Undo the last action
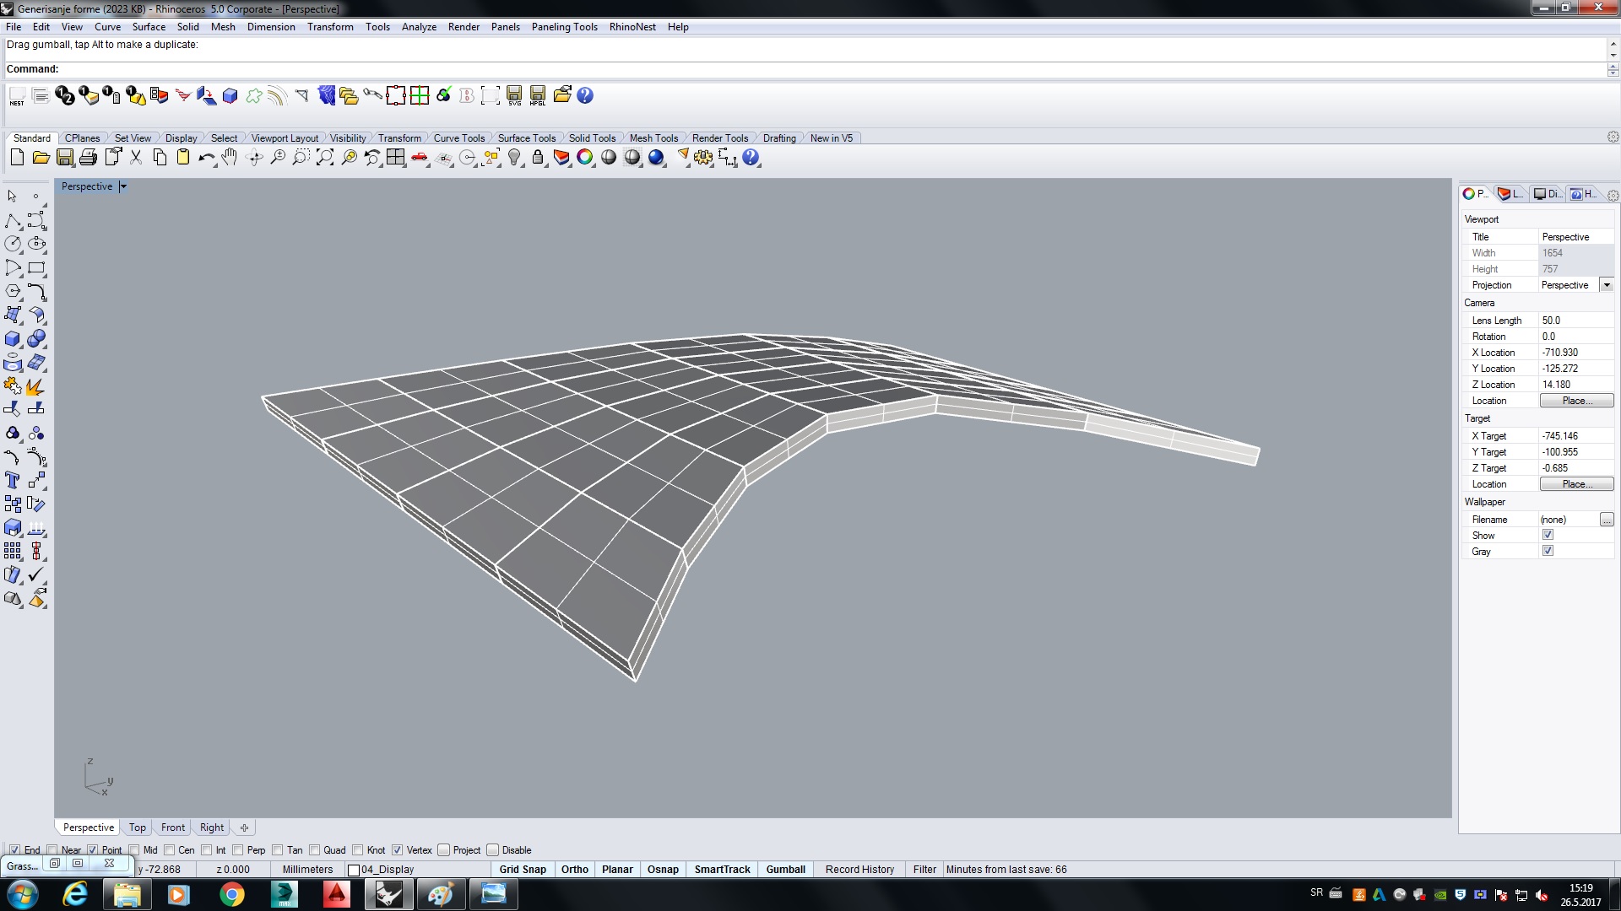Screen dimensions: 1621x911 (x=207, y=158)
